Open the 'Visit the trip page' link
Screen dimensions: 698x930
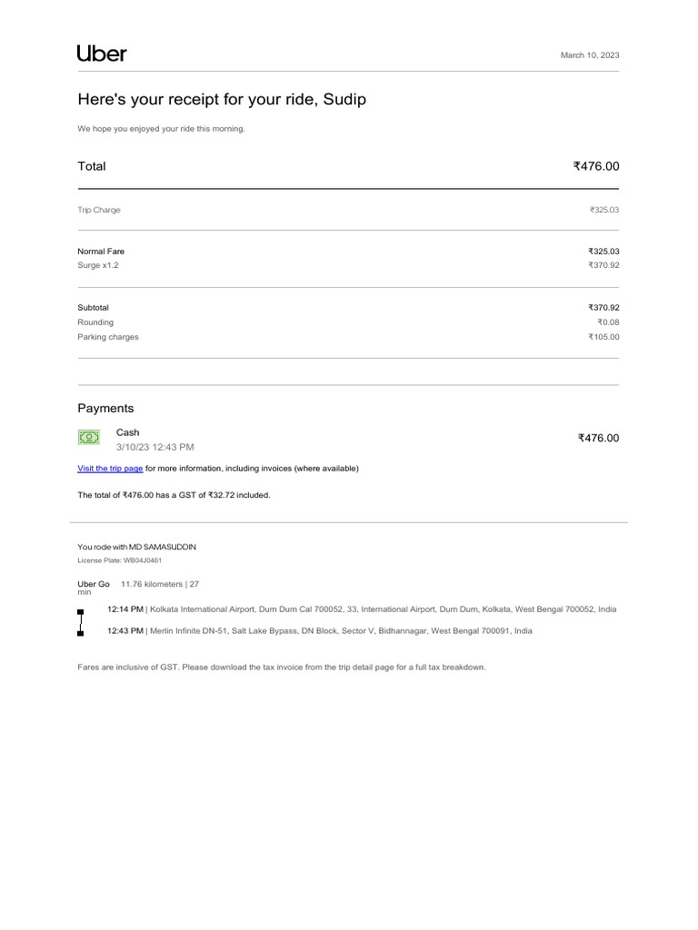tap(110, 469)
